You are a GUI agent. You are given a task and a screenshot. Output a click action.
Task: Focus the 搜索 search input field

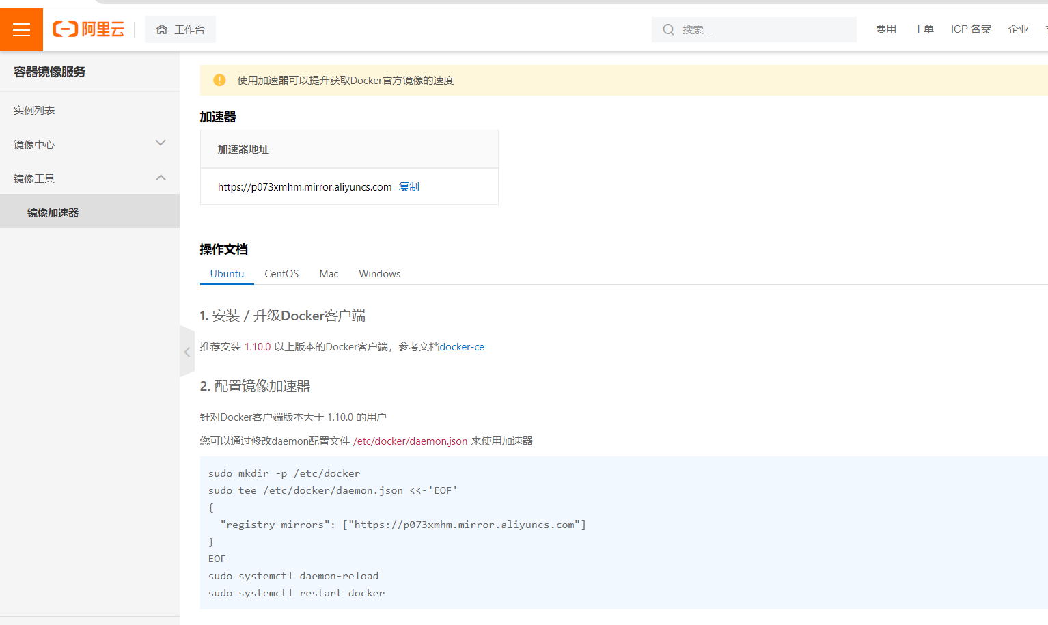754,29
